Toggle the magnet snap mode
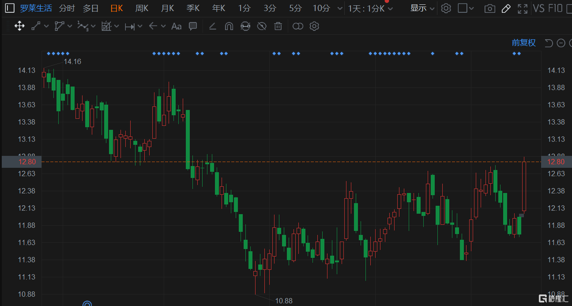Image resolution: width=572 pixels, height=306 pixels. coord(229,26)
